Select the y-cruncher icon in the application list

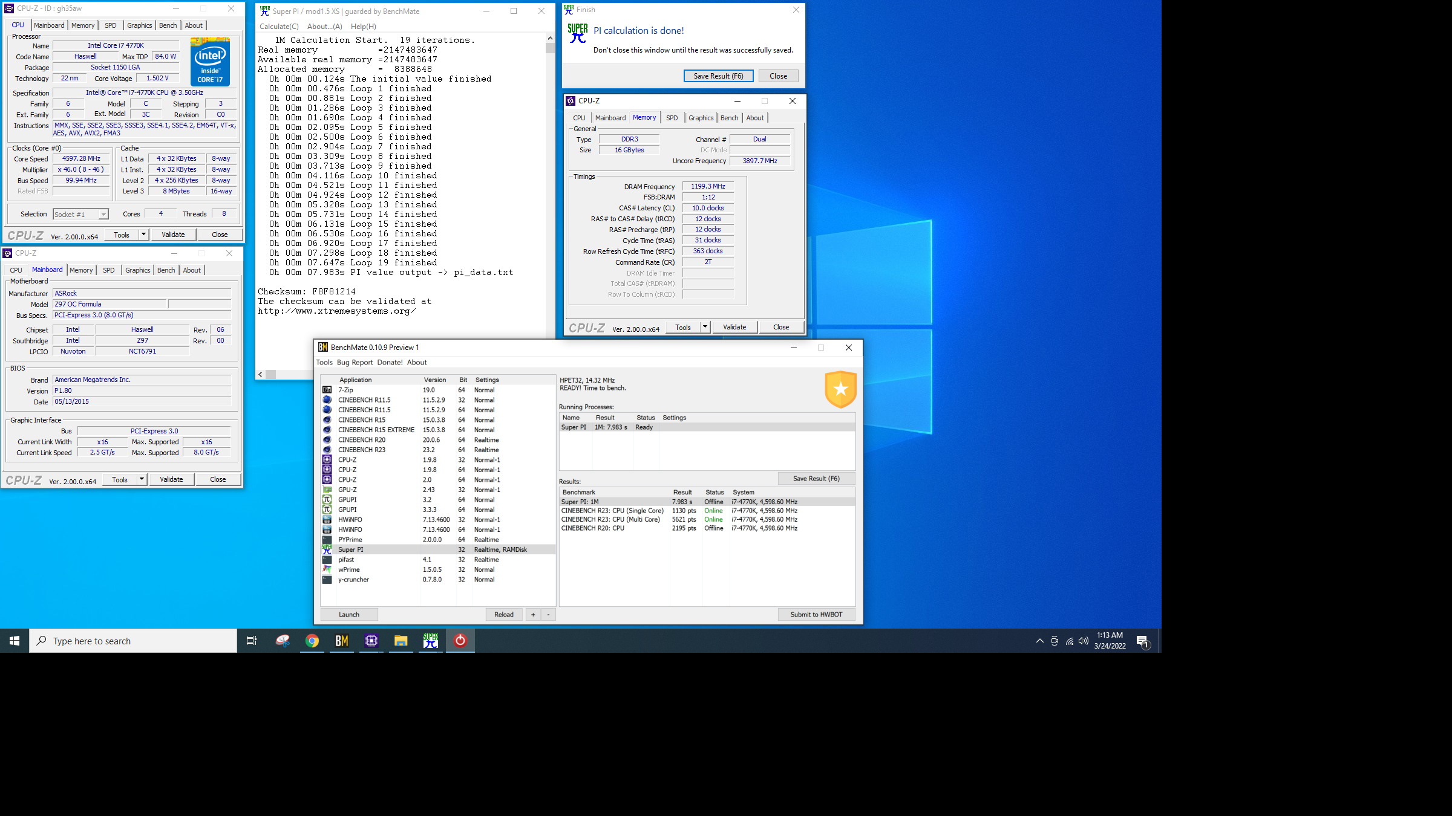point(327,579)
